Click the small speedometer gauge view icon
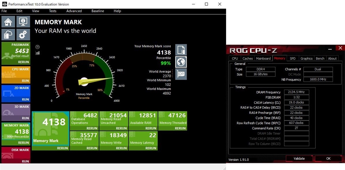The width and height of the screenshot is (345, 170). click(x=37, y=47)
